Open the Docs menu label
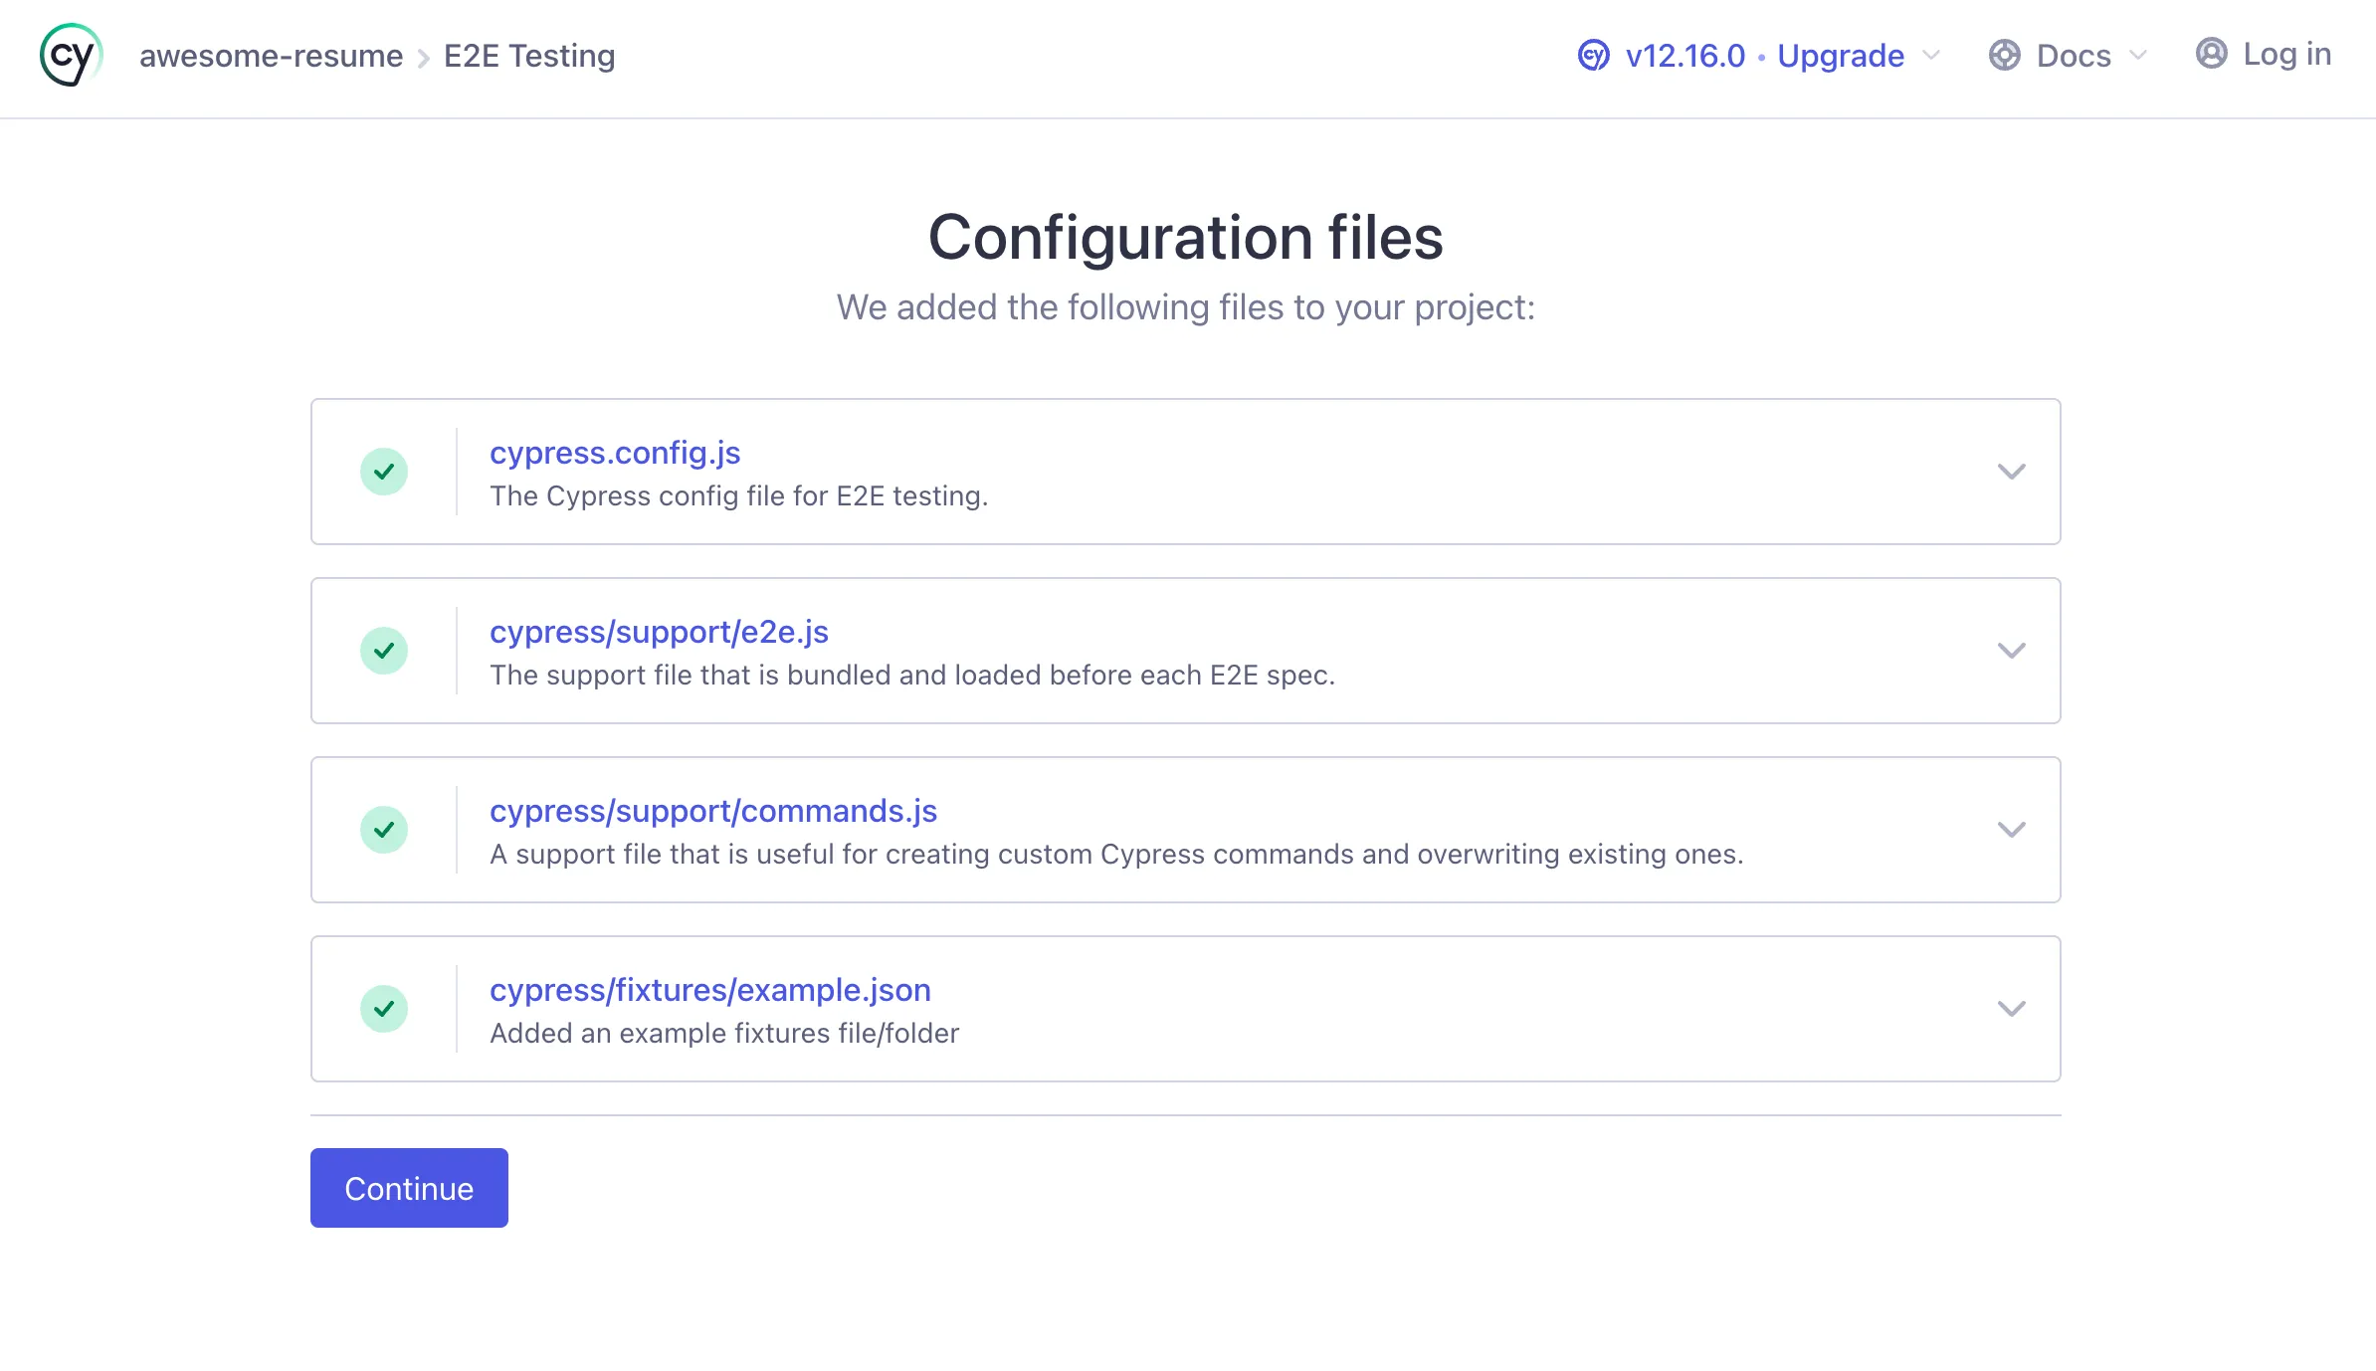This screenshot has height=1371, width=2376. (x=2074, y=56)
